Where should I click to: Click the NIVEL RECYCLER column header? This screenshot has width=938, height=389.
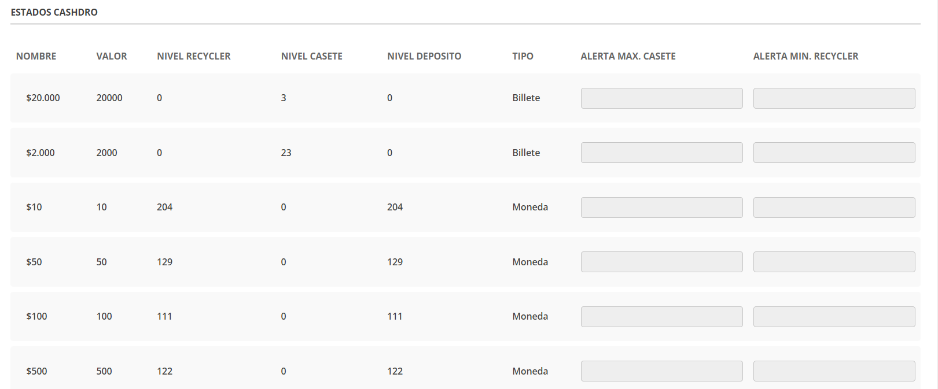(x=194, y=56)
